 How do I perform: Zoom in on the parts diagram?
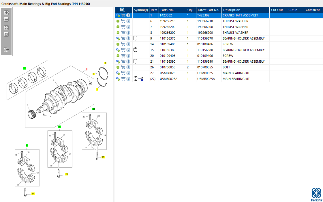[x=6, y=13]
